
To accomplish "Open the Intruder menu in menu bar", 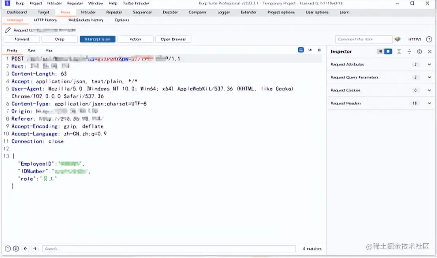I will 54,3.
